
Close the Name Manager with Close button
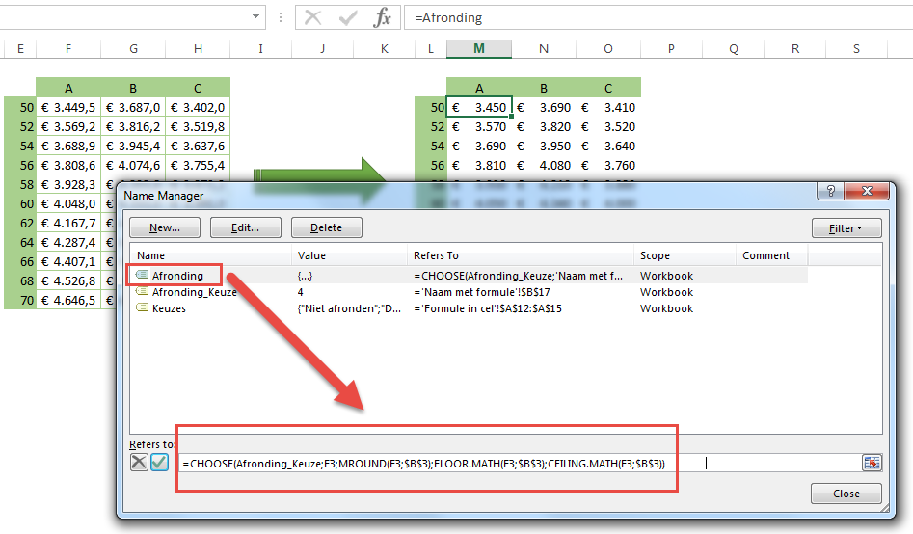point(846,494)
